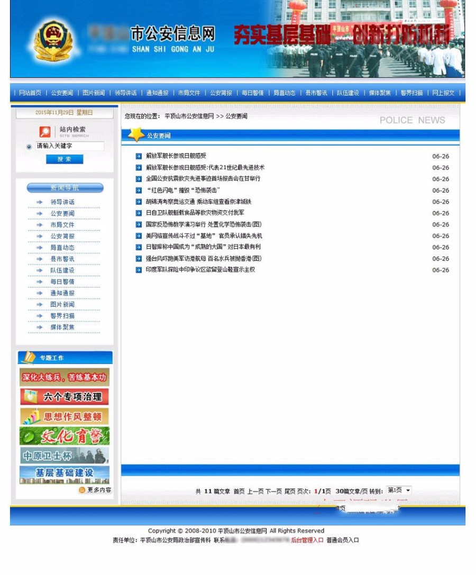Screen dimensions: 476x575
Task: Click the blue 搜索 search button
Action: point(65,159)
